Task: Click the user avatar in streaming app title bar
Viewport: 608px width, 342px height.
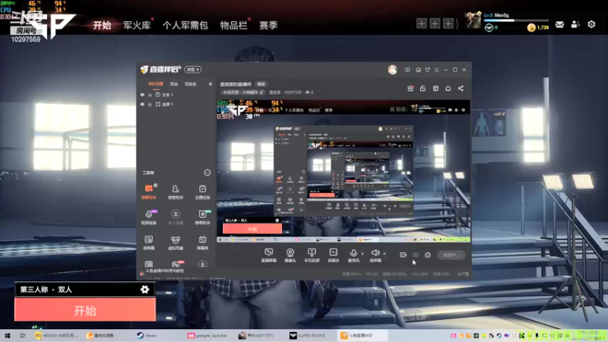Action: tap(392, 70)
